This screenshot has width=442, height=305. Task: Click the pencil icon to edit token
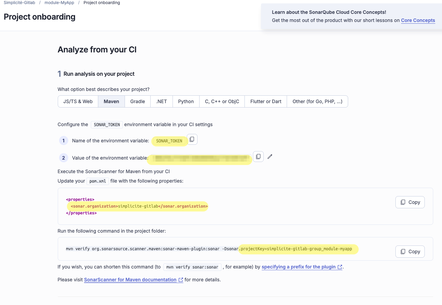270,157
